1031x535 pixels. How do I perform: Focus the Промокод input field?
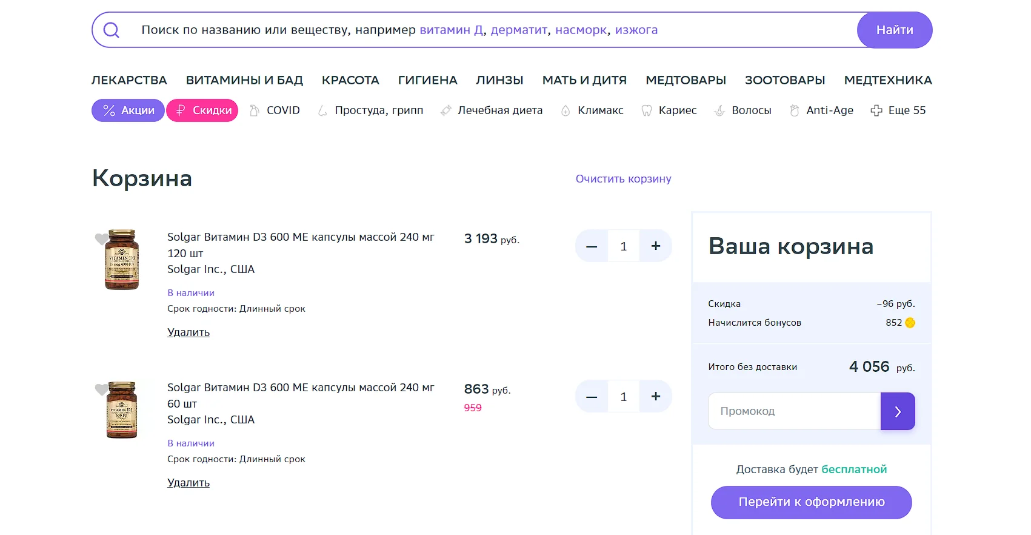[x=794, y=411]
